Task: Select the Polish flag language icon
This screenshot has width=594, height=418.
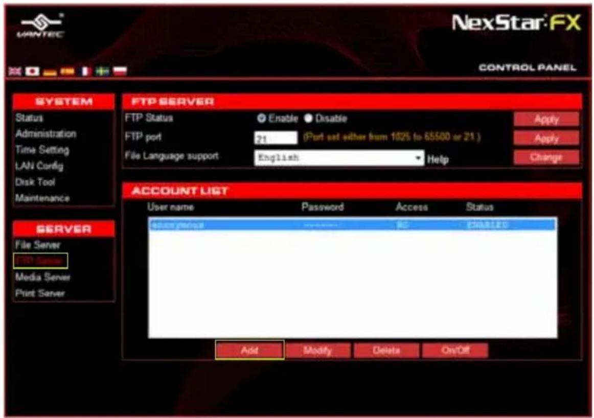Action: tap(120, 71)
